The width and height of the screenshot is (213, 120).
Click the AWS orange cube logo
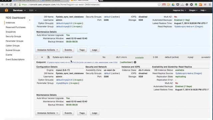6,10
